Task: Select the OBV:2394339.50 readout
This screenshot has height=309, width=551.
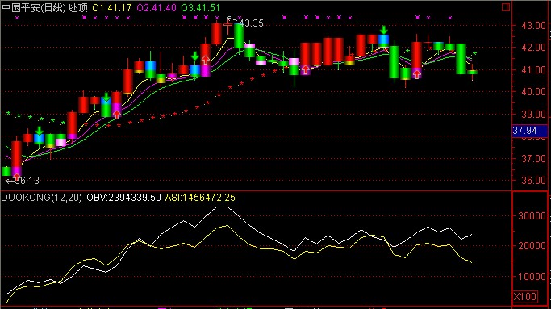Action: [x=123, y=198]
